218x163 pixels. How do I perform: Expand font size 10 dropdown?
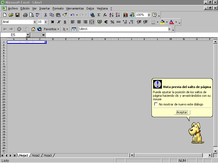tap(46, 22)
